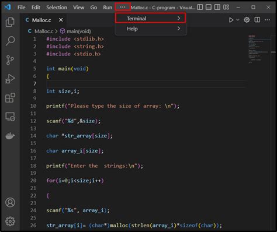The width and height of the screenshot is (277, 232).
Task: Open the Docker view icon
Action: point(10,136)
